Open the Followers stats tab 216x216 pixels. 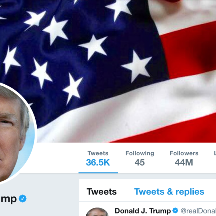(x=184, y=158)
